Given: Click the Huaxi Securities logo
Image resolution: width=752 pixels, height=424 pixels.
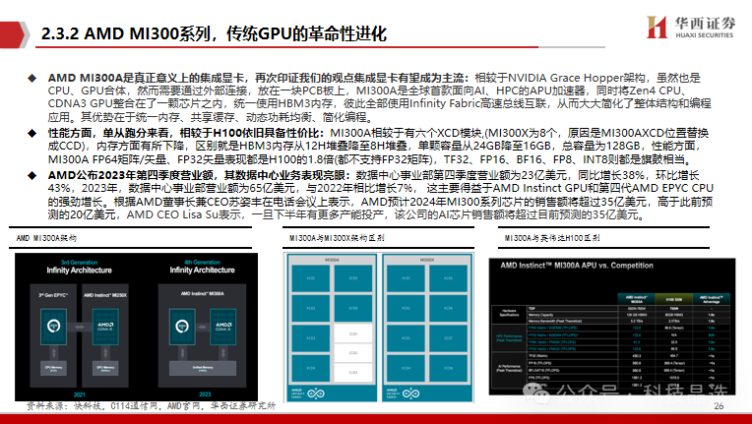Looking at the screenshot, I should click(691, 27).
